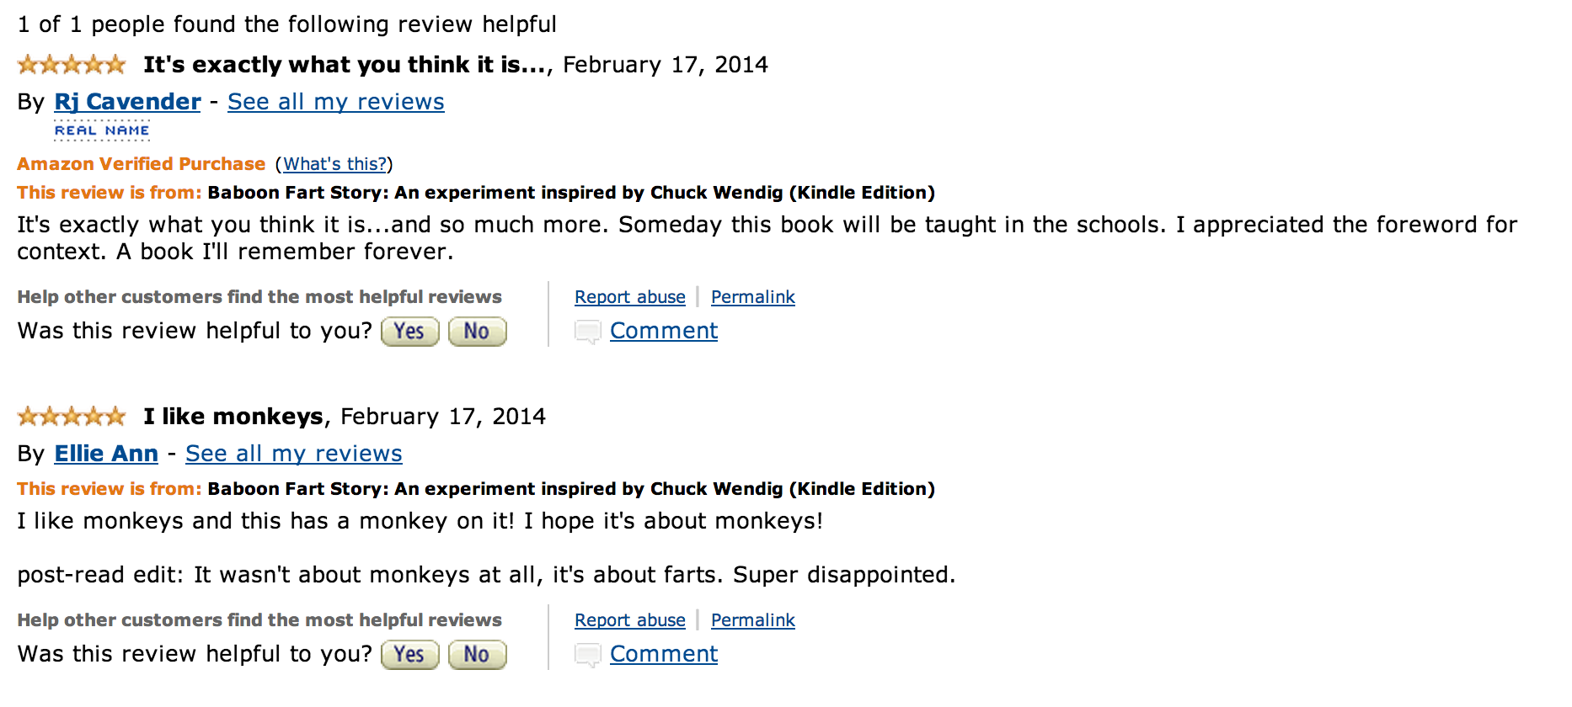Report abuse on Ellie Ann's review
Screen dimensions: 1572x707
(x=629, y=620)
